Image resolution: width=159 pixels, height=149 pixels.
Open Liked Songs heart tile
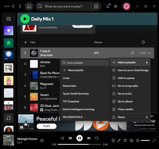point(8,30)
